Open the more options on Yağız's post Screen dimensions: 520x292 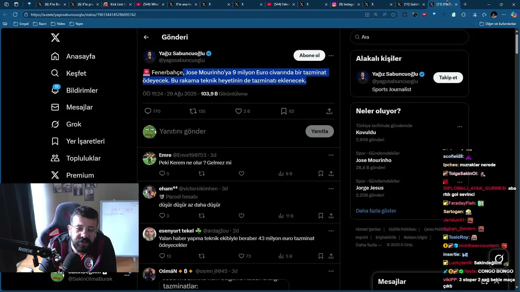click(331, 56)
